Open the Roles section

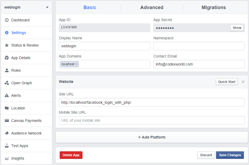[x=27, y=70]
